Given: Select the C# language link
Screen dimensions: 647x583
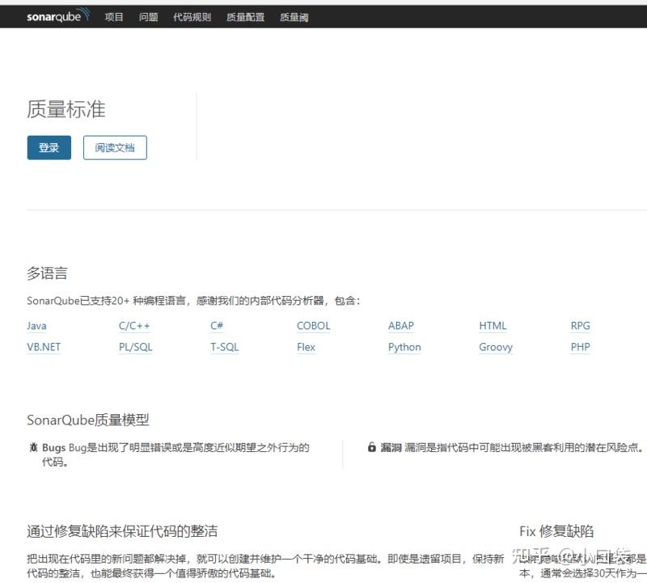Looking at the screenshot, I should tap(217, 326).
